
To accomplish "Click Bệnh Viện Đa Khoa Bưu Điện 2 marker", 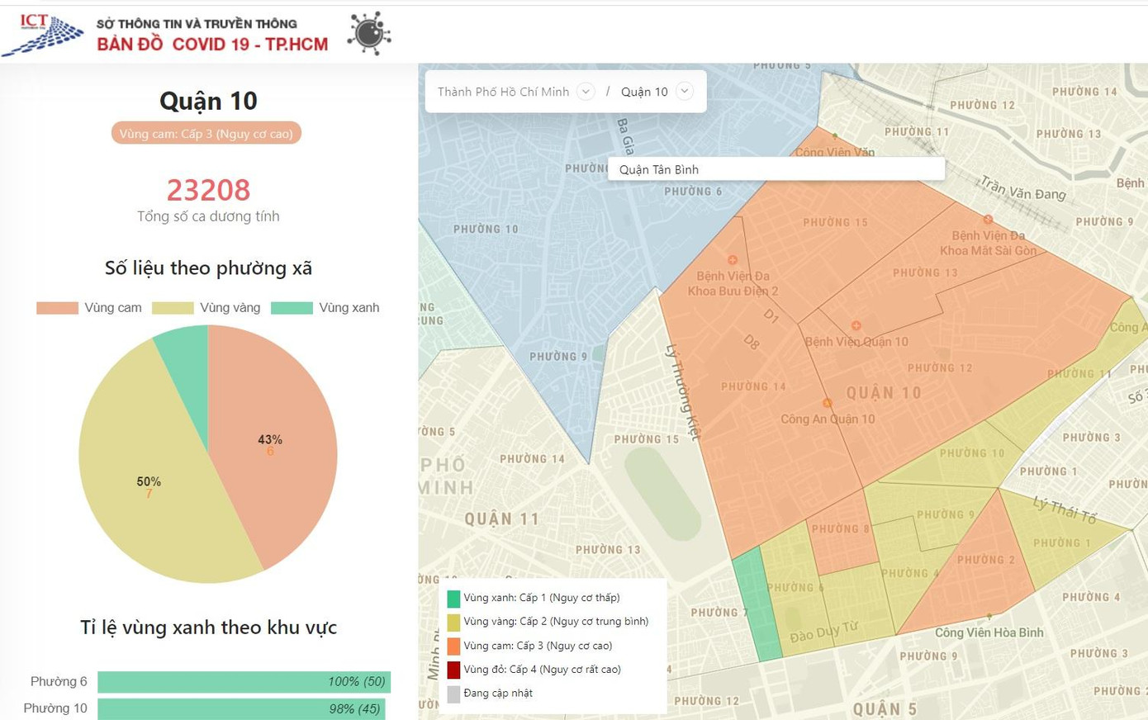I will point(732,260).
